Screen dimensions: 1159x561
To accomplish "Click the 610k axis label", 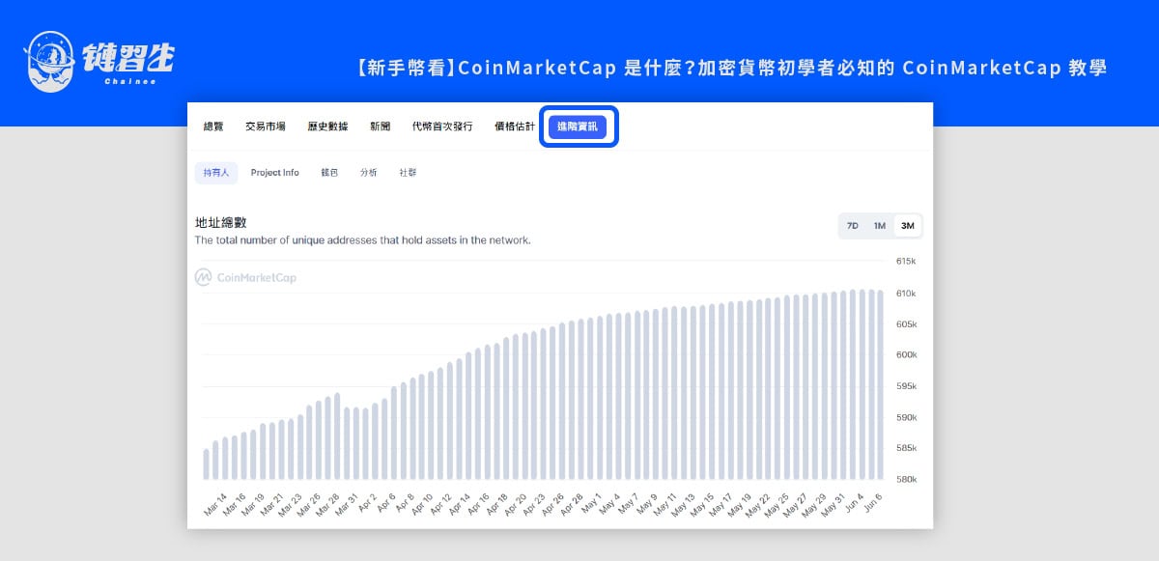I will tap(906, 293).
